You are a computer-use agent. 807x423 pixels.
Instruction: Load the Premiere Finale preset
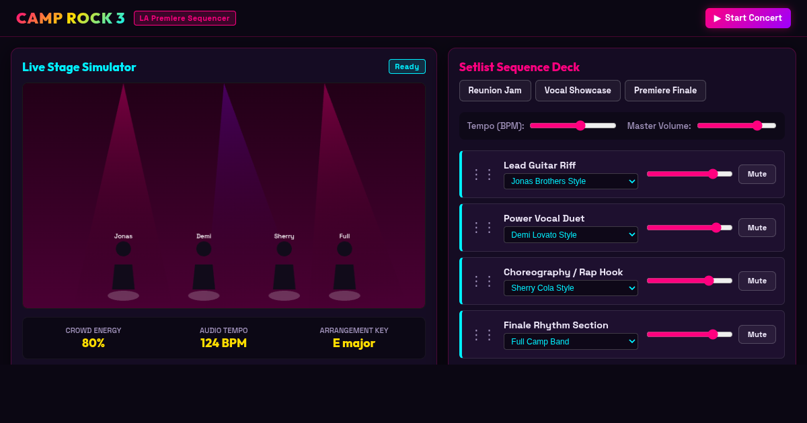[665, 91]
